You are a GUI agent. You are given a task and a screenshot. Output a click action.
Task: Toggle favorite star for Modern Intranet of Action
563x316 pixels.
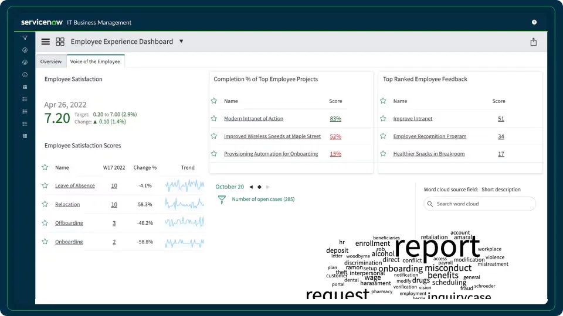[x=214, y=119]
